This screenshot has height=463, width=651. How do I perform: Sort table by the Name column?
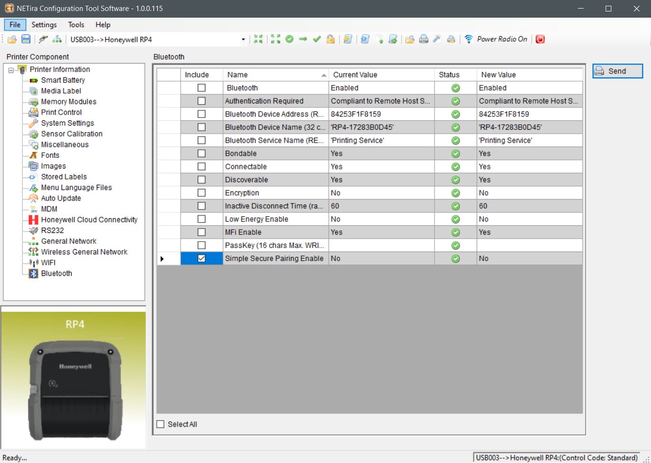coord(276,75)
